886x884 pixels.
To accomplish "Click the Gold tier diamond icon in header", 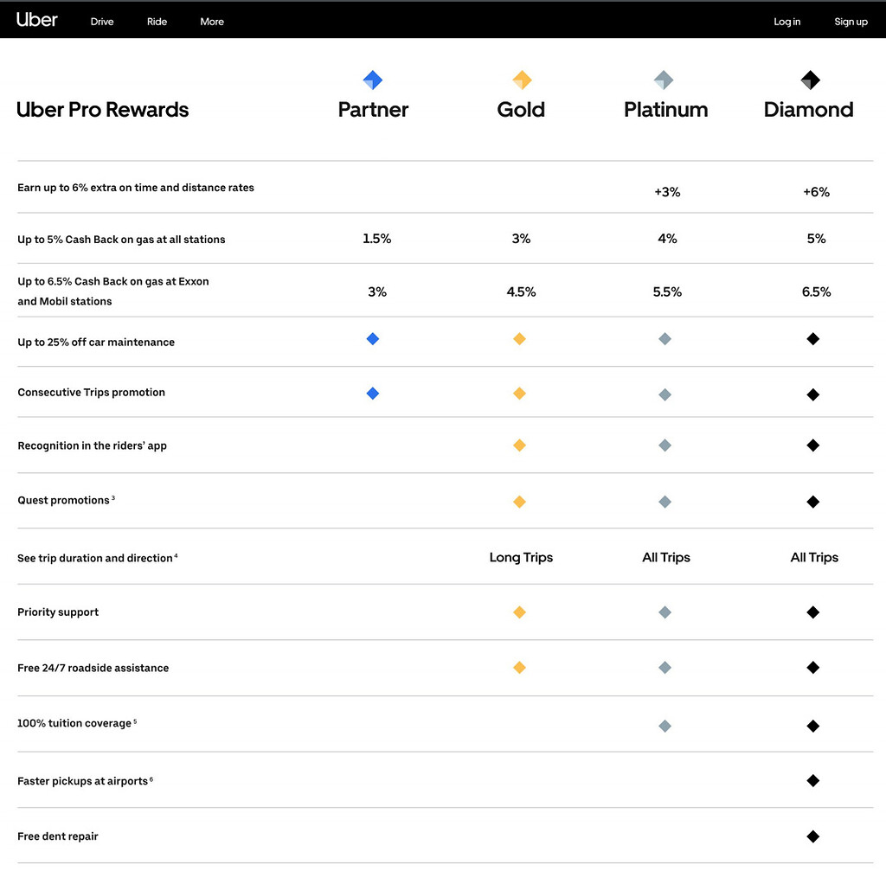I will point(522,80).
